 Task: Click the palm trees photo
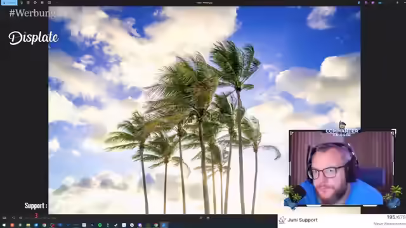(204, 110)
